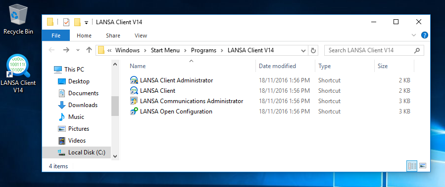This screenshot has height=187, width=445.
Task: Expand the ribbon with the chevron
Action: click(x=413, y=36)
